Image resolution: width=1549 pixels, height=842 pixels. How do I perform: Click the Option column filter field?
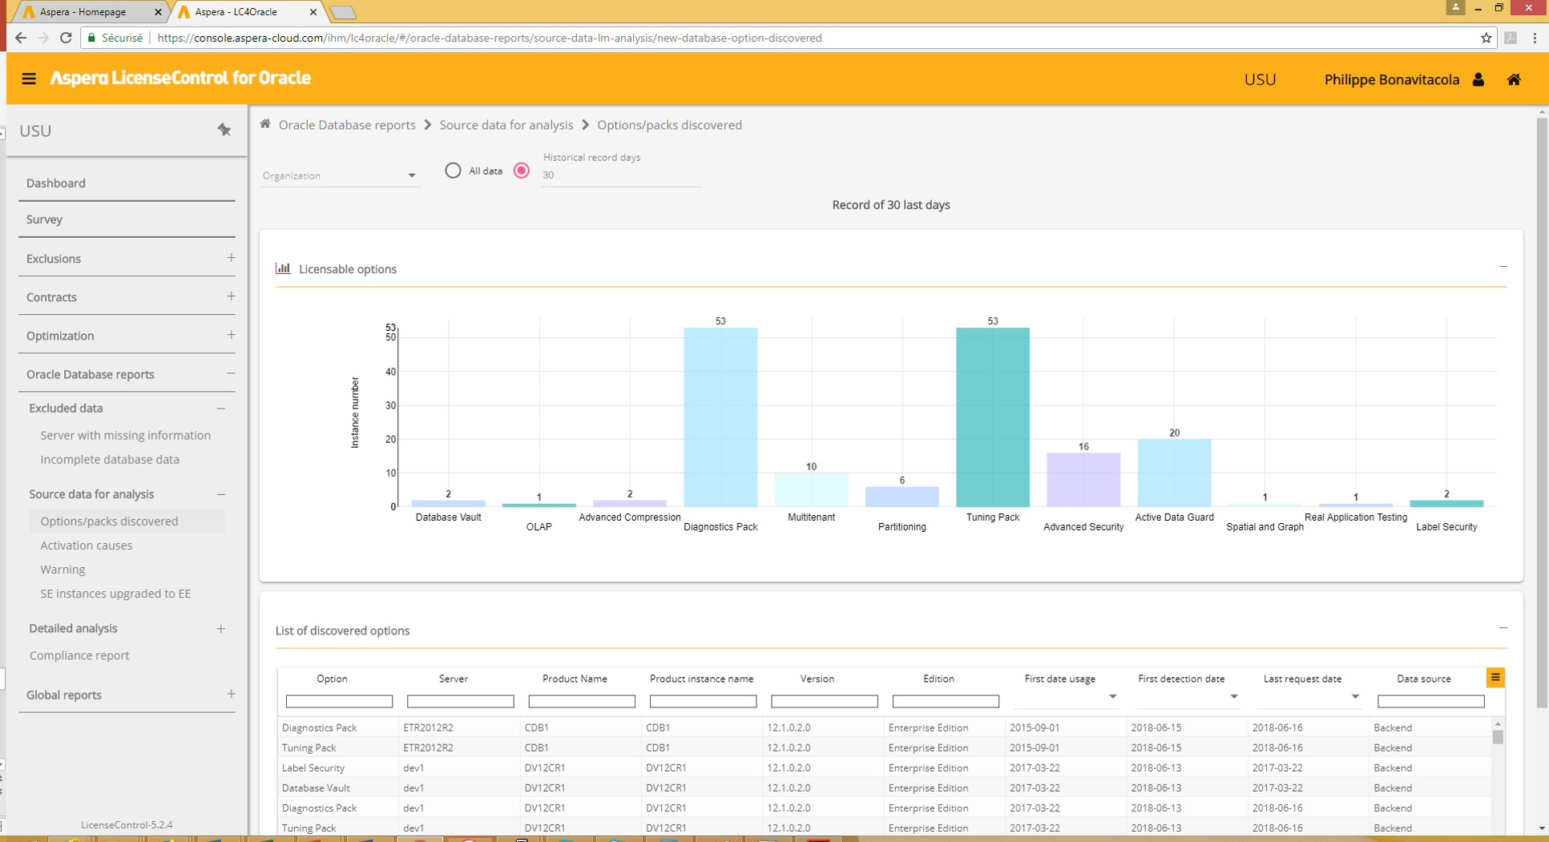339,701
